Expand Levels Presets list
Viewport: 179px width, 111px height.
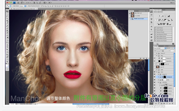[x=155, y=28]
